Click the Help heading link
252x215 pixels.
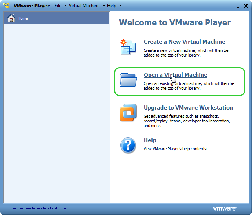tap(150, 140)
